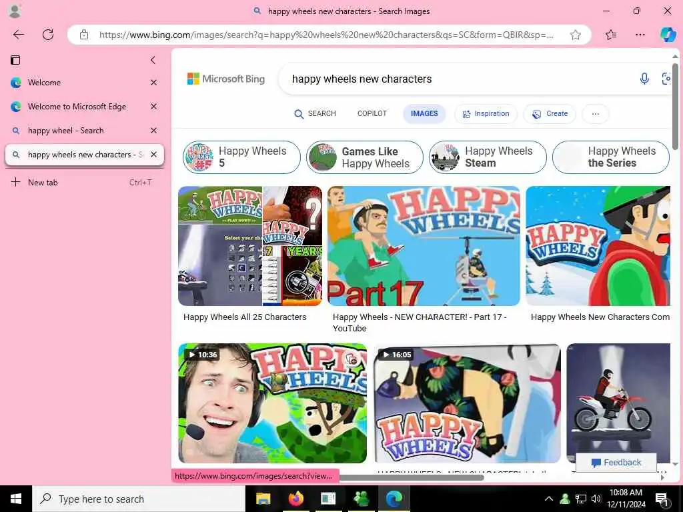This screenshot has width=683, height=512.
Task: Open the 16:05 video thumbnail
Action: (x=467, y=403)
